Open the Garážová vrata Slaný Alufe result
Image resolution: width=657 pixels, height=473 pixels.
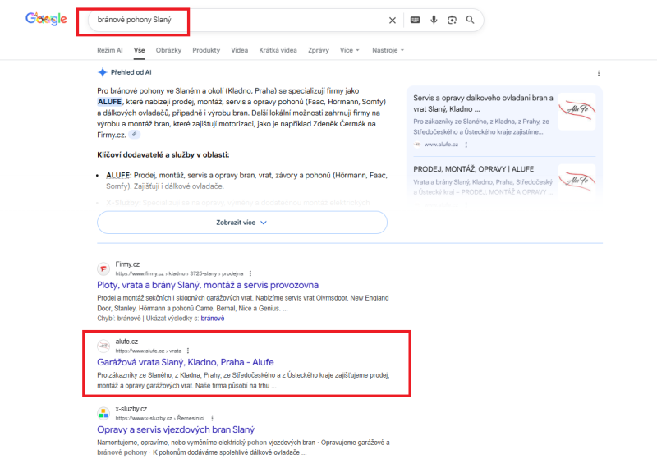pyautogui.click(x=186, y=362)
